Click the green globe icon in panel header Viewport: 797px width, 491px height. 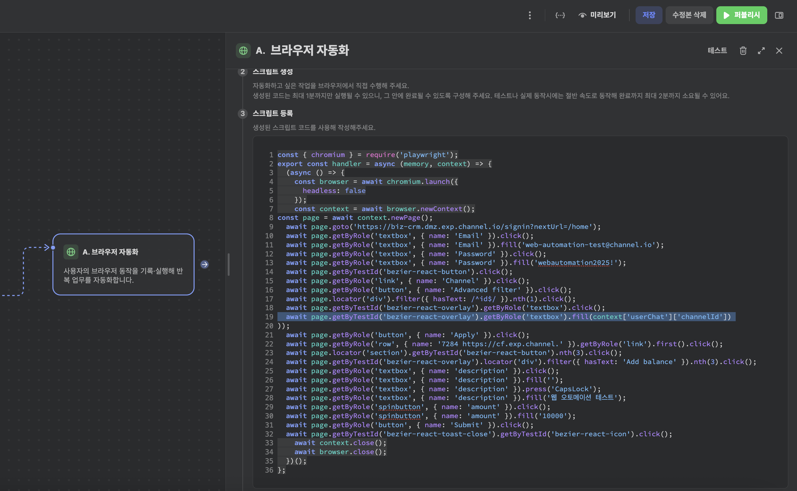(243, 51)
